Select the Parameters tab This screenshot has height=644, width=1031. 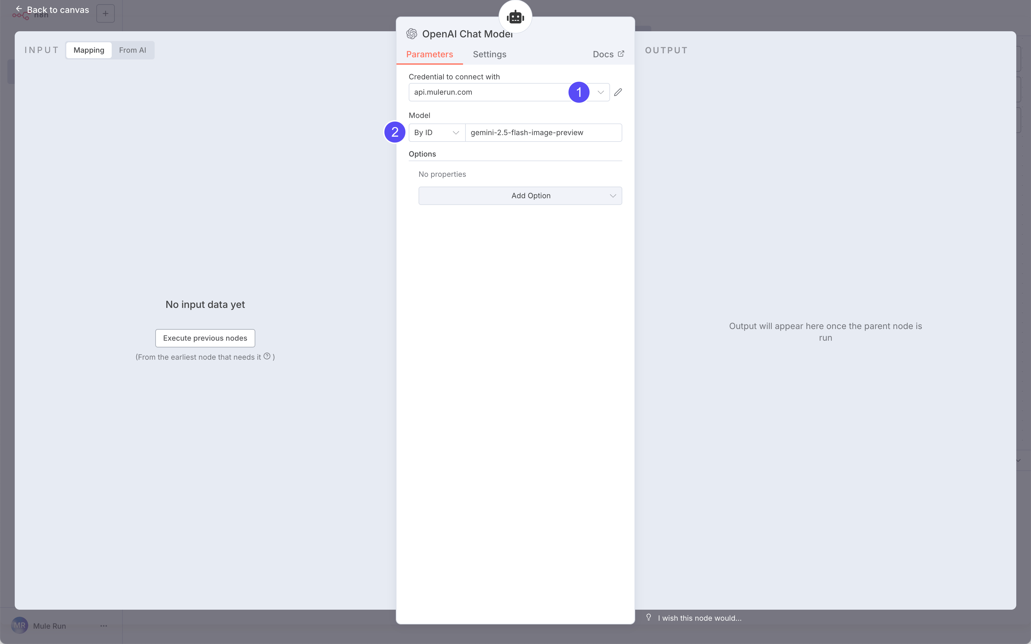coord(429,54)
